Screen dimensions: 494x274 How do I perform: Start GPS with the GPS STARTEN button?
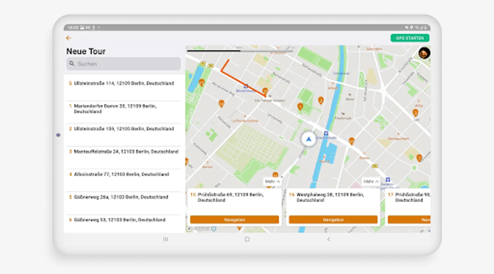coord(410,38)
